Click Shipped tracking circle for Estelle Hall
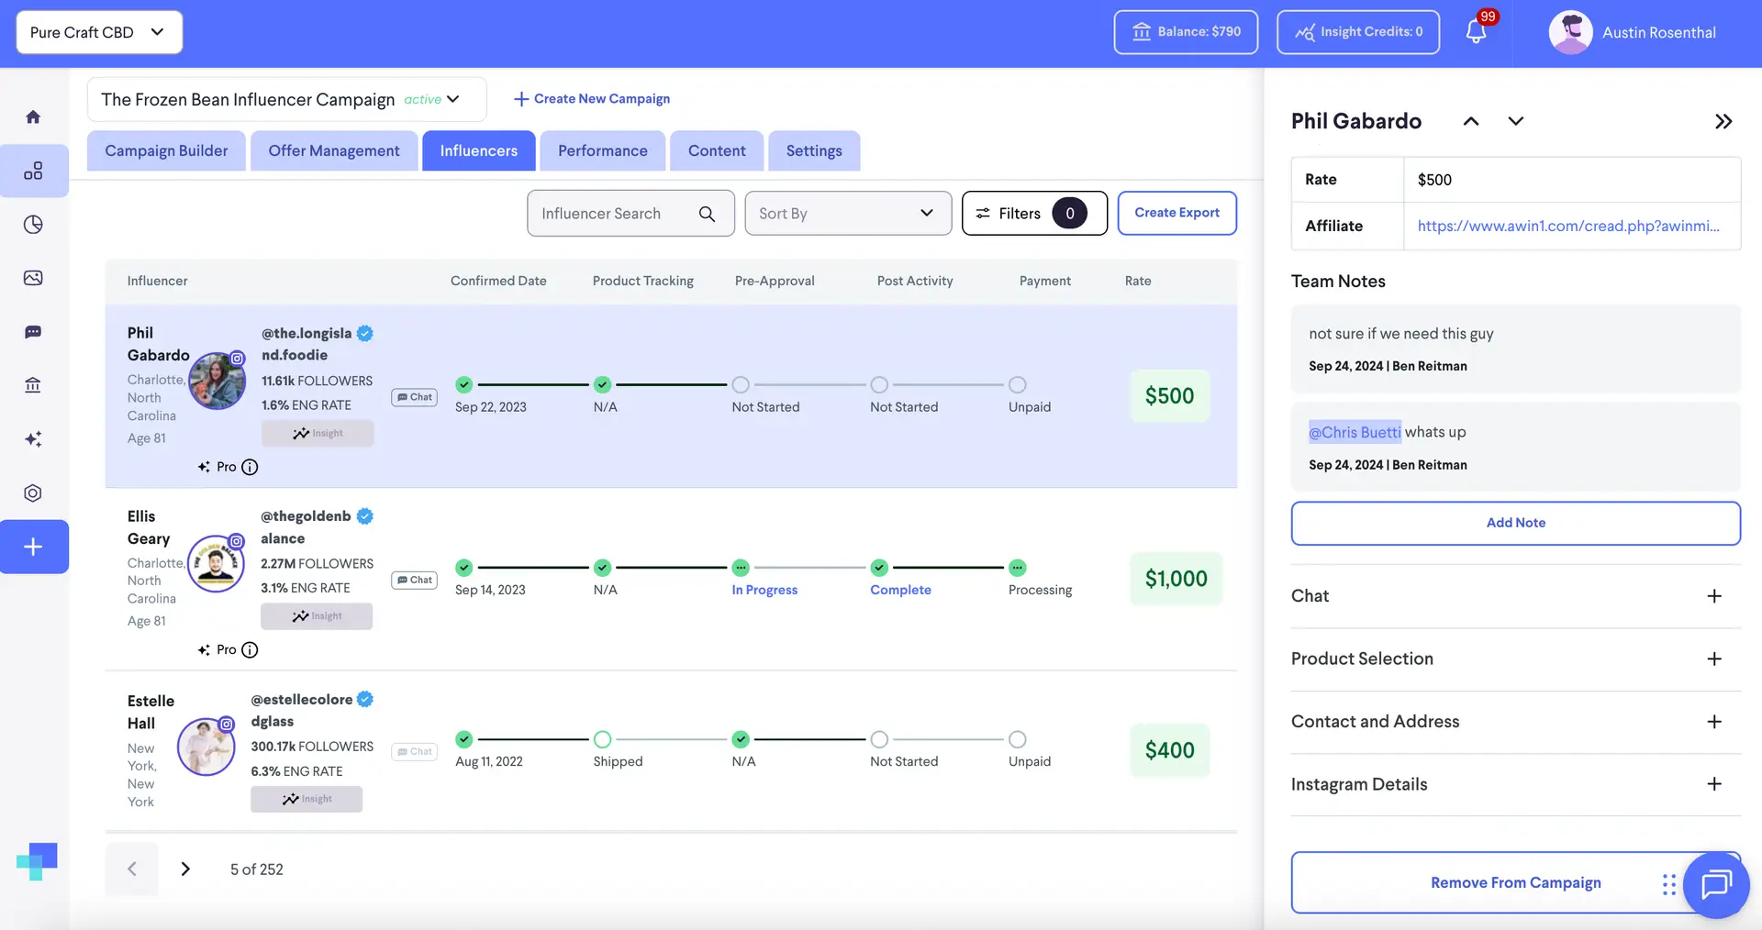 pos(602,739)
